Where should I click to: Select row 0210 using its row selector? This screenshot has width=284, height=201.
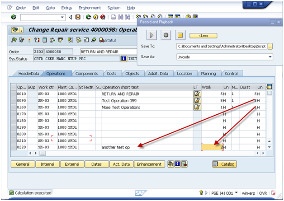[14, 140]
